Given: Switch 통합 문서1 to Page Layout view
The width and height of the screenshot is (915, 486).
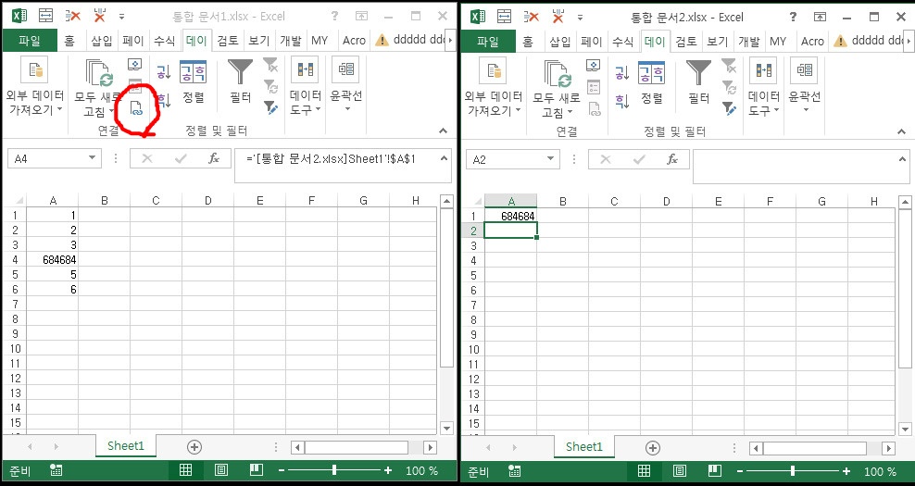Looking at the screenshot, I should pos(221,470).
